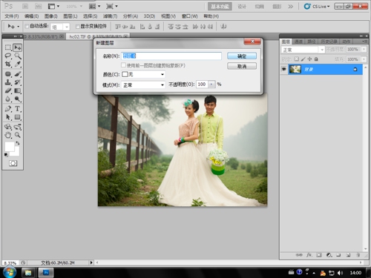This screenshot has width=371, height=278.
Task: Click the add layer style fx icon
Action: 309,255
